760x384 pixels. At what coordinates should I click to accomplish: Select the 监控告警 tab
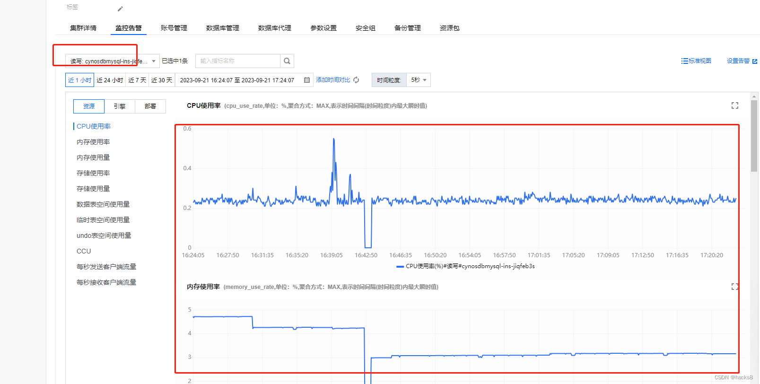[x=129, y=28]
